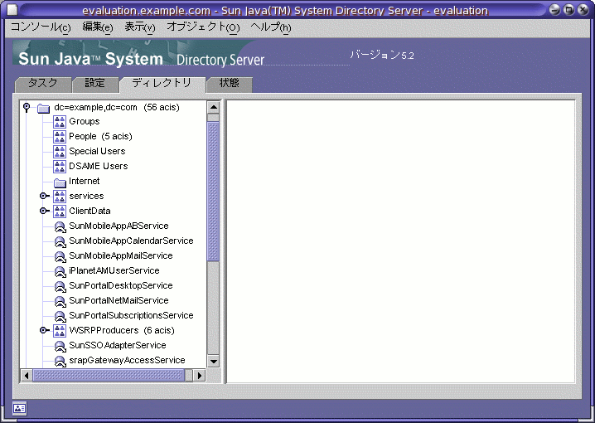Image resolution: width=595 pixels, height=423 pixels.
Task: Click the DSAME Users entry icon
Action: point(60,167)
